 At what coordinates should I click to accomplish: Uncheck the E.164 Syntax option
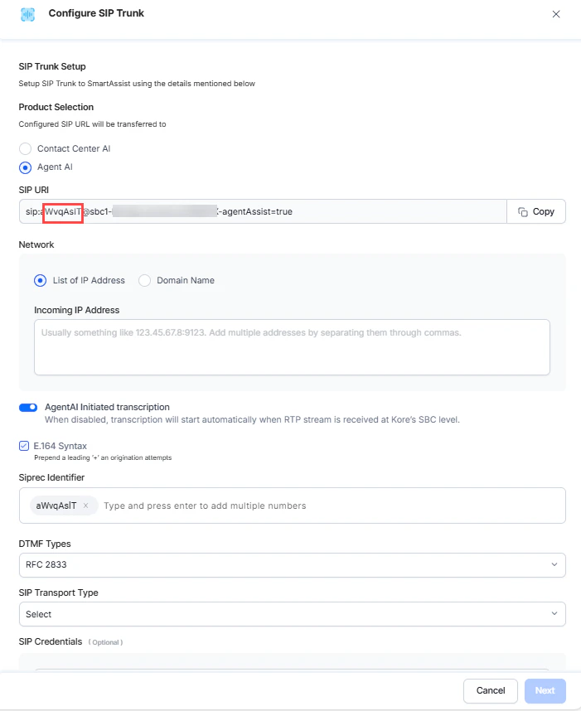coord(22,446)
